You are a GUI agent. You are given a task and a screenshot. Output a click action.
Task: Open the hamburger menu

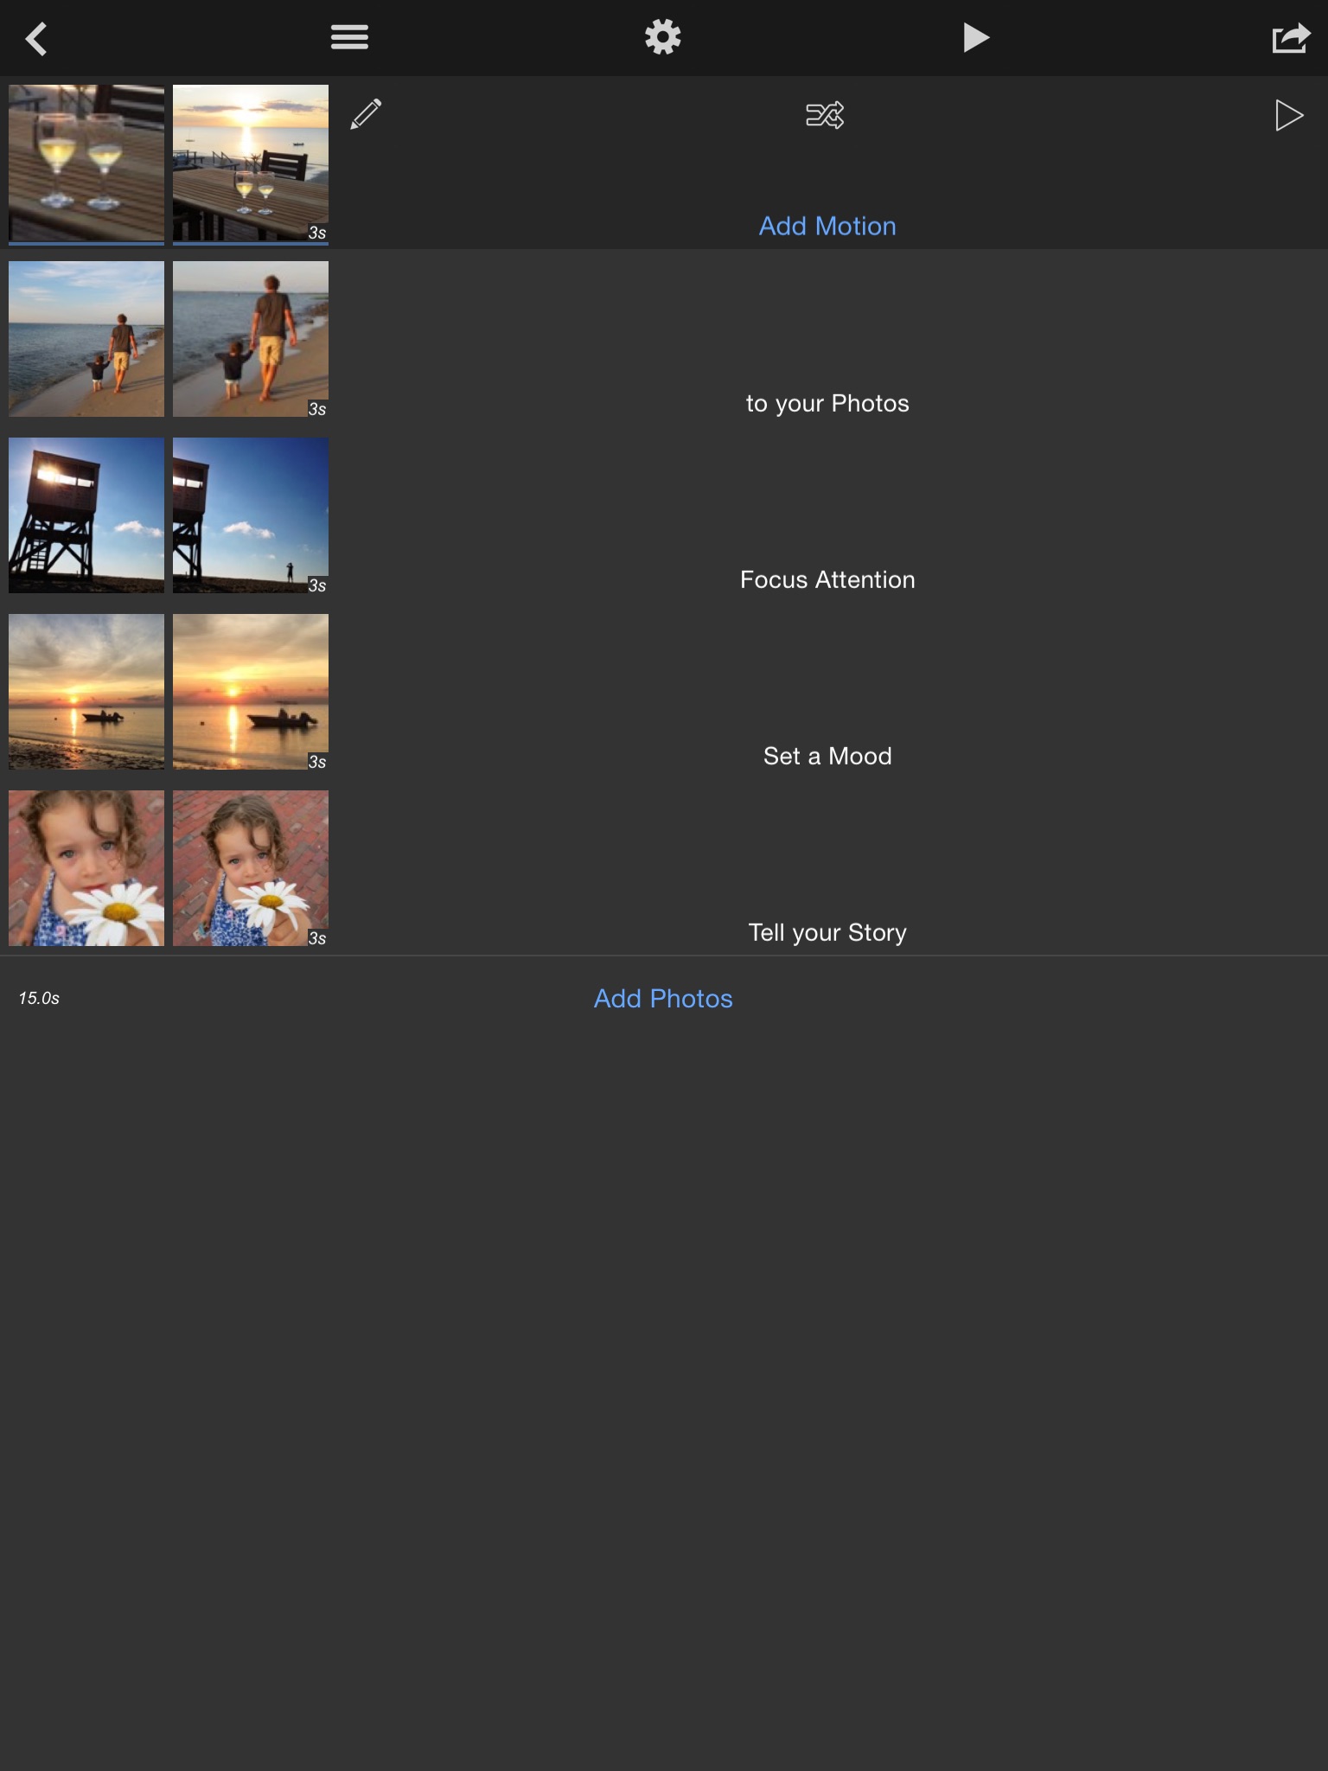pos(349,37)
